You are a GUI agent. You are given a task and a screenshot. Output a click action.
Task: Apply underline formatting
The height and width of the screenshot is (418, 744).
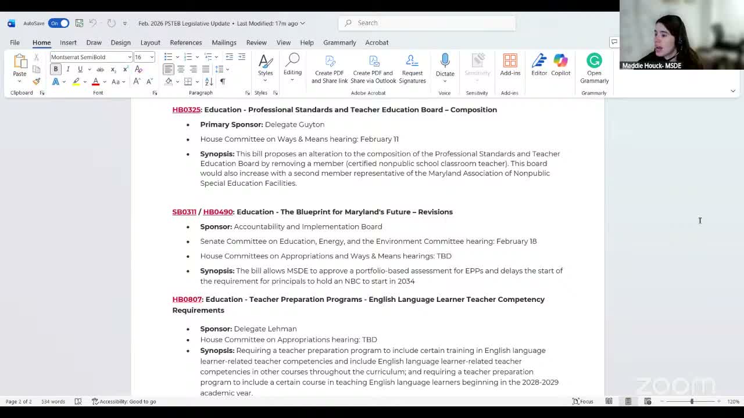80,69
